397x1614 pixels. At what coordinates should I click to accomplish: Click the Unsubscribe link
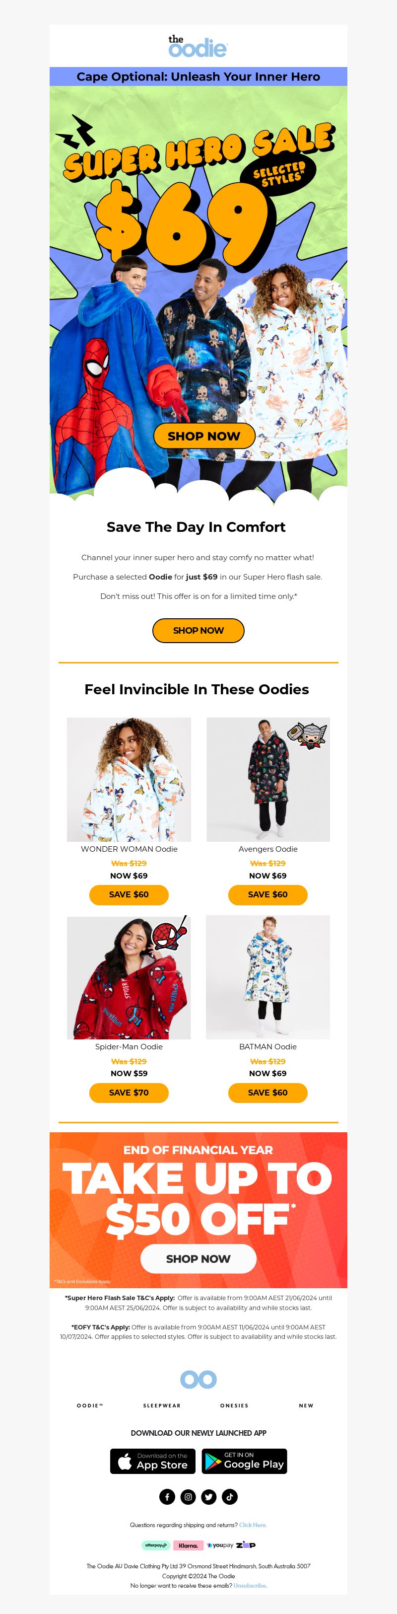(x=250, y=1585)
